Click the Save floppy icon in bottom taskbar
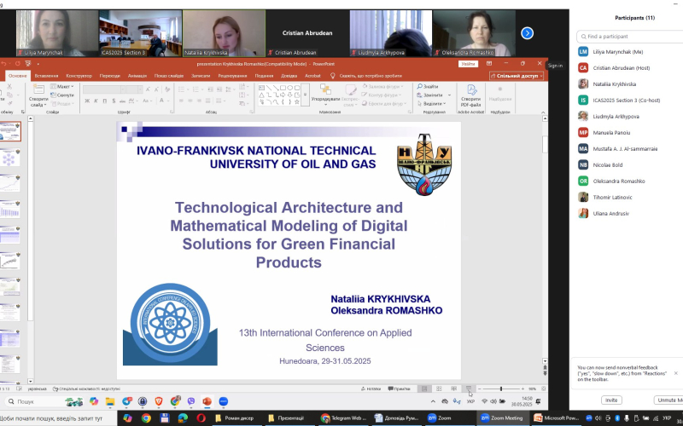Viewport: 683px width, 426px height. tap(164, 418)
